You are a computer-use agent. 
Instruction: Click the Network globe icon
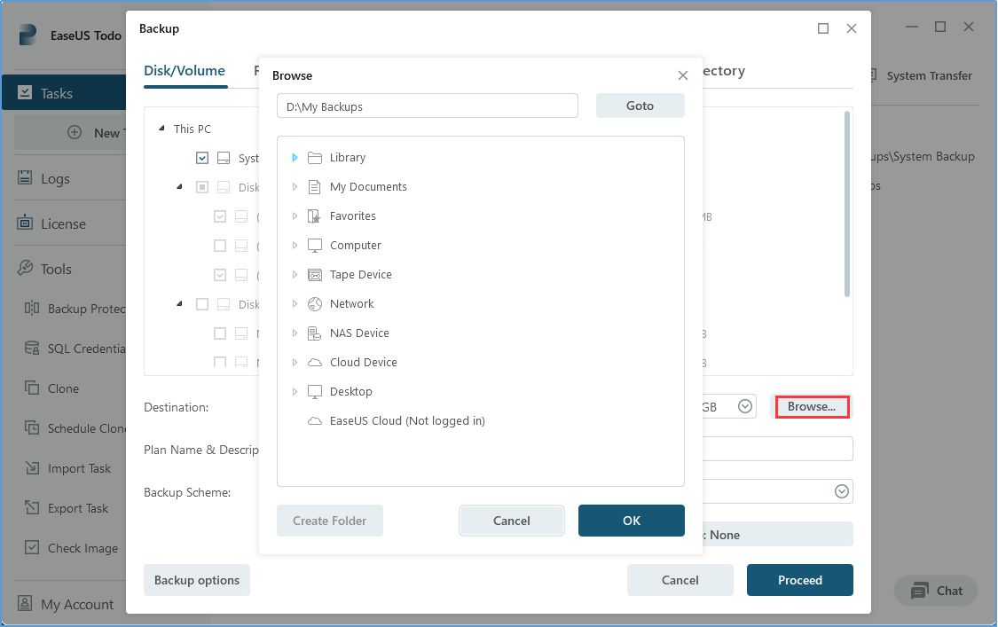[314, 304]
